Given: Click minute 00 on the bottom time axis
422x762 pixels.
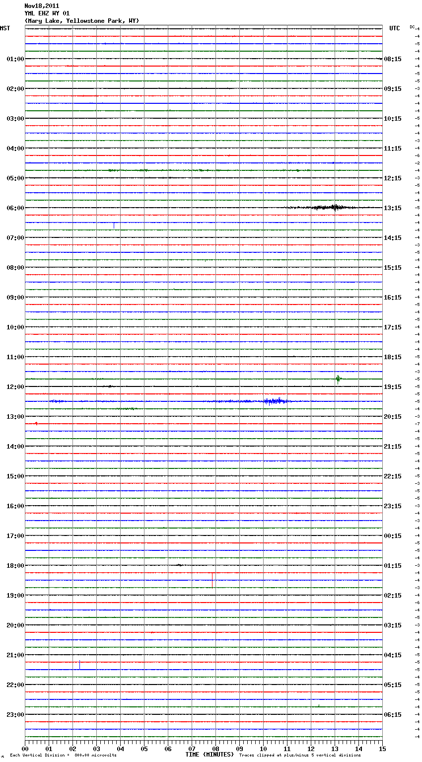Looking at the screenshot, I should click(25, 748).
